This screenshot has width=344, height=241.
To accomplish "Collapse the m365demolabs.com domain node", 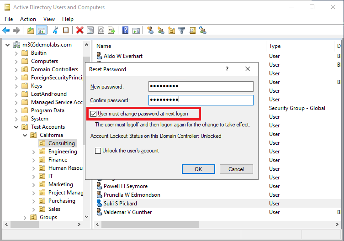I will (x=8, y=45).
